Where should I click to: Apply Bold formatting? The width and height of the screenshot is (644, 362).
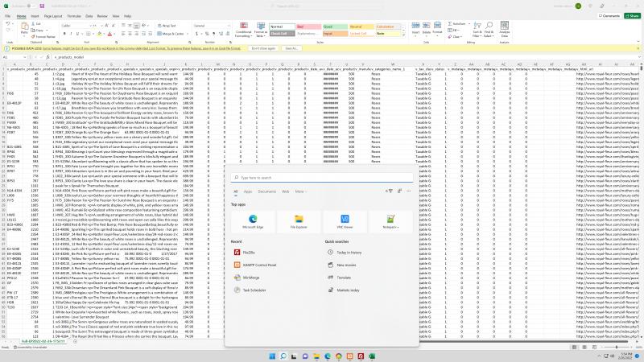(x=64, y=34)
